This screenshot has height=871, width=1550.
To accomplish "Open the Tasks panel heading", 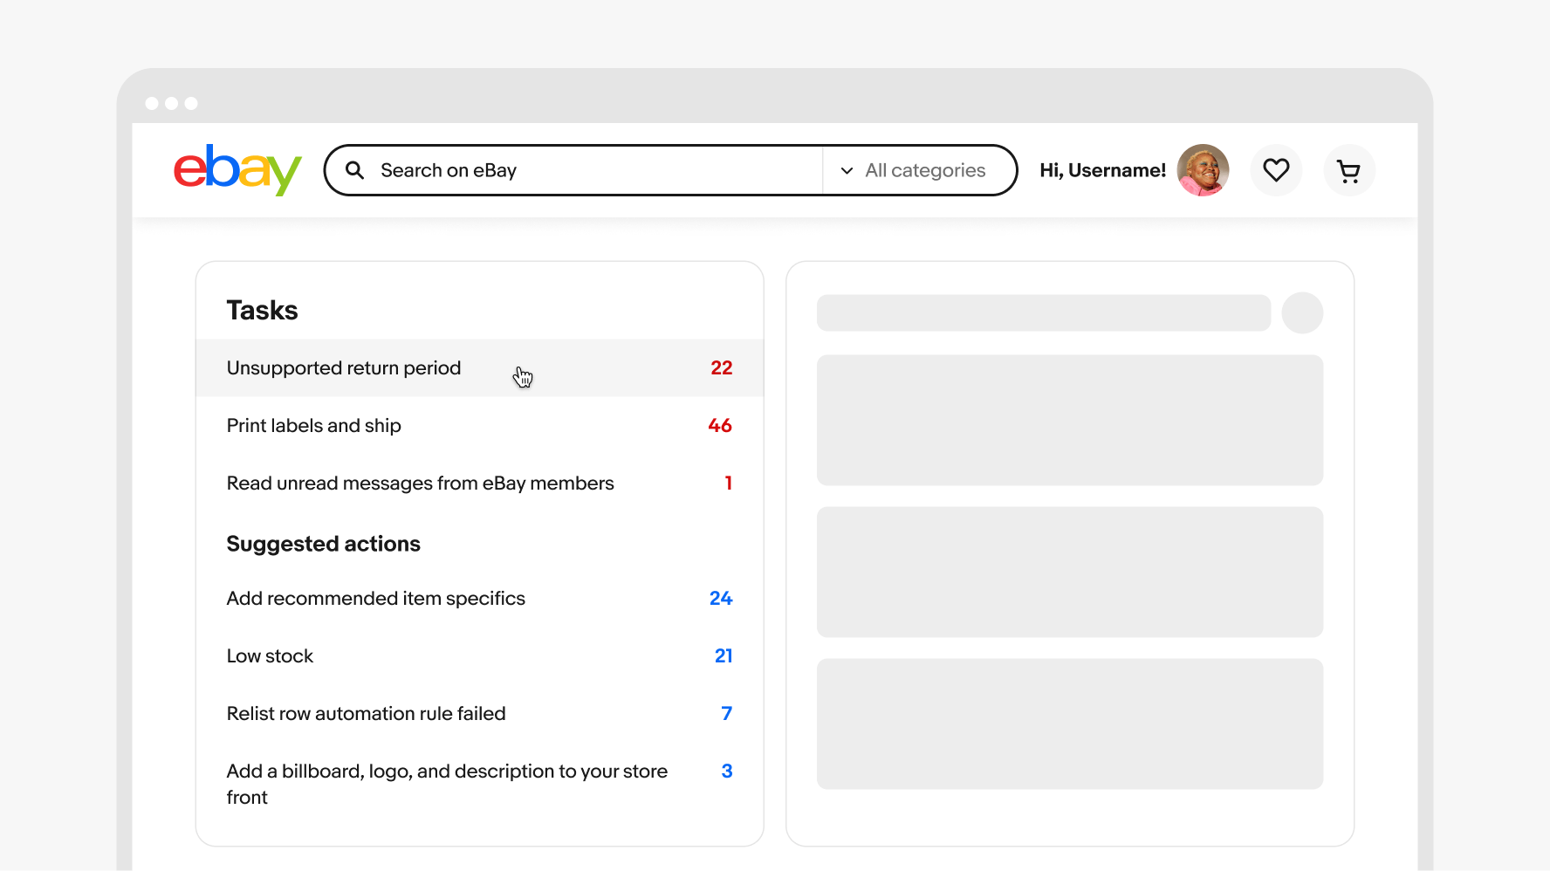I will click(262, 310).
